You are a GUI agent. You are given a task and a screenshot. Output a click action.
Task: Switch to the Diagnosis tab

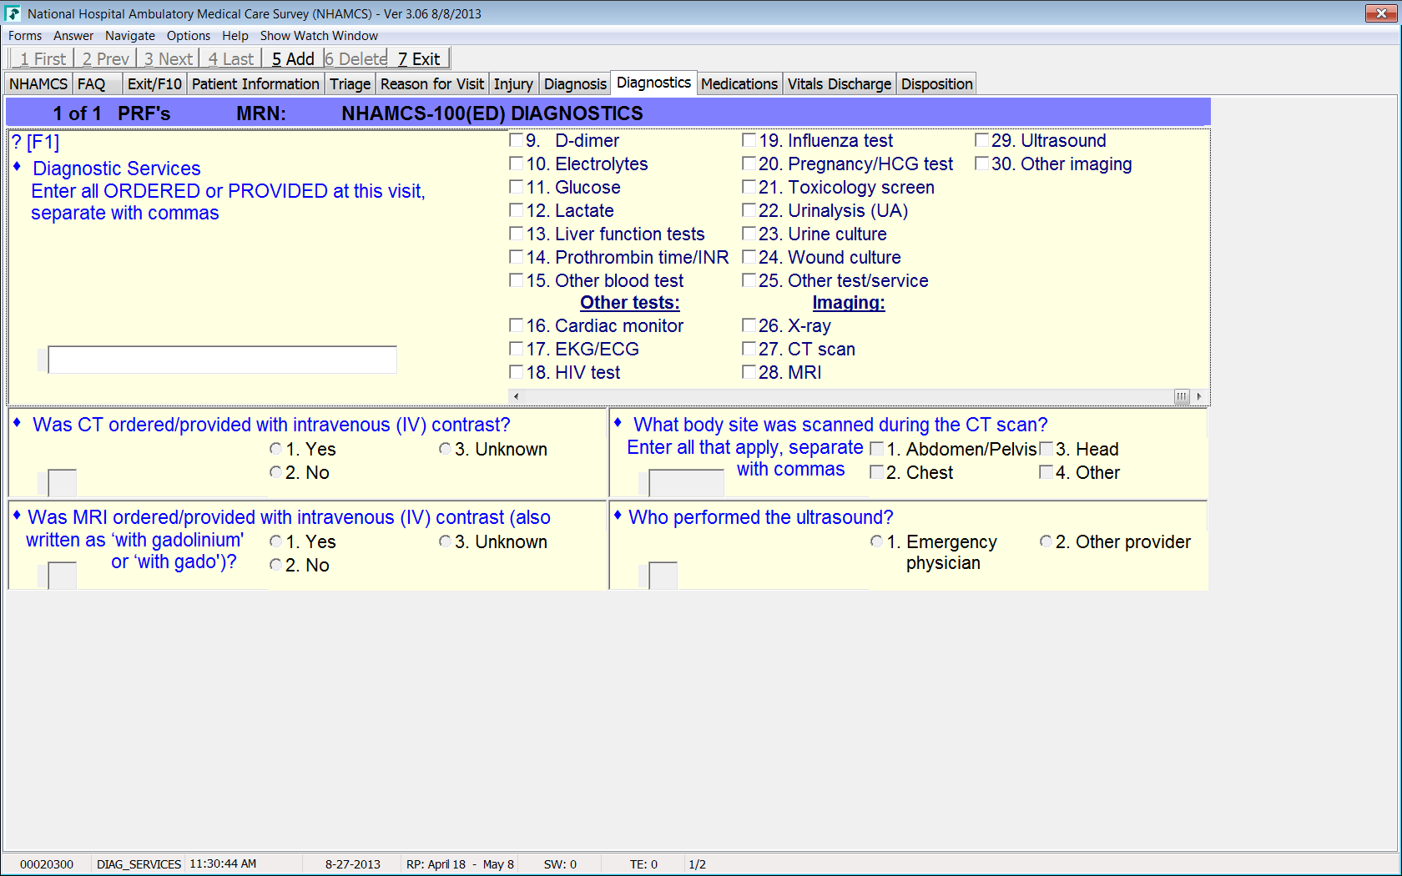tap(575, 84)
